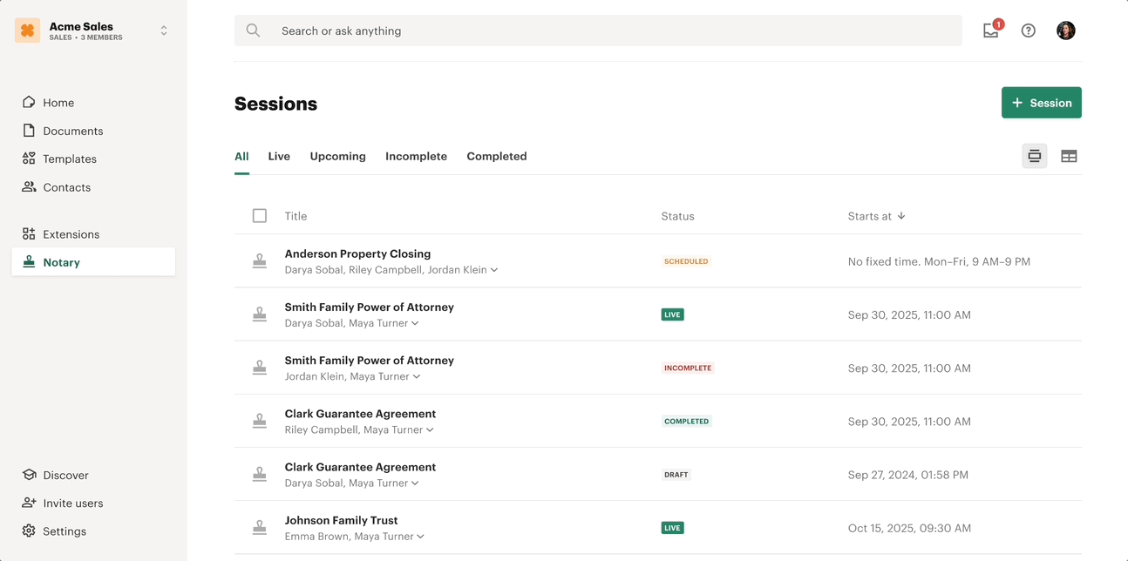
Task: Go to Templates in the sidebar
Action: (69, 159)
